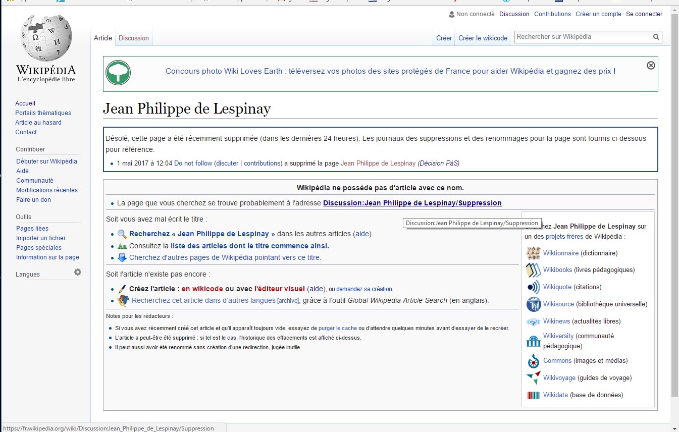
Task: Open Créer un compte link
Action: point(598,14)
